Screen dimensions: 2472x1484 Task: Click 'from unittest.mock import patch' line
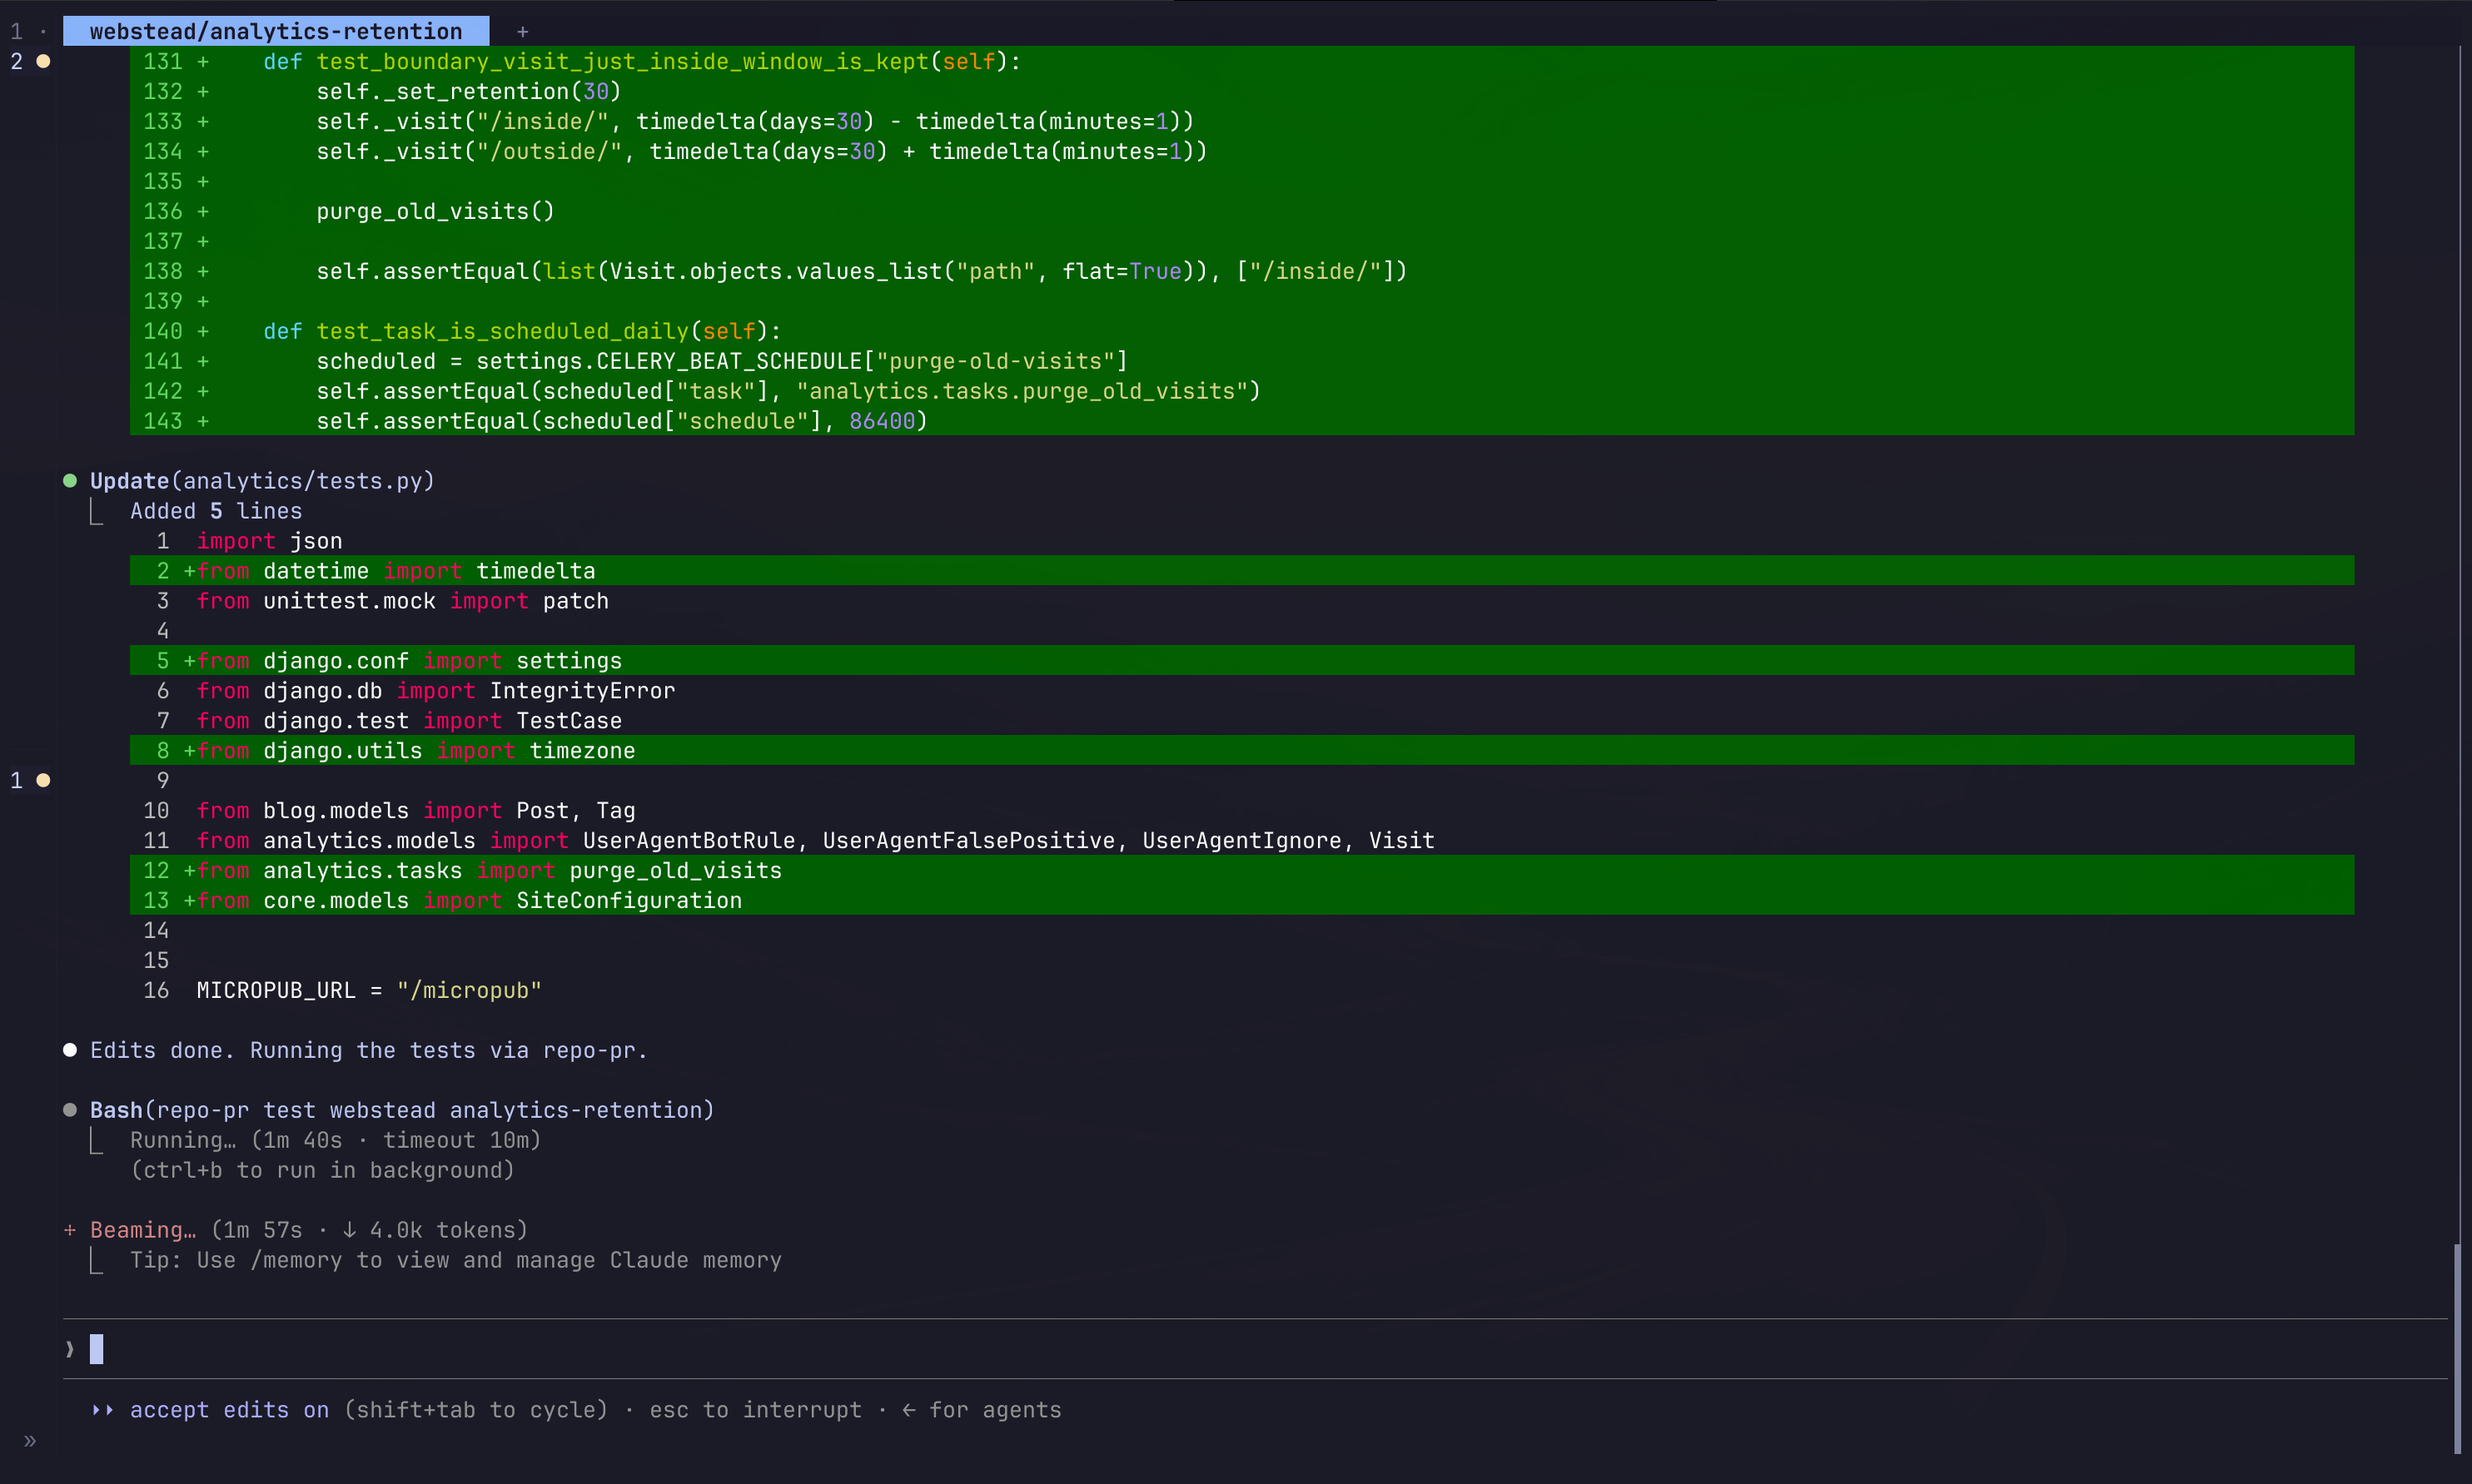point(402,601)
